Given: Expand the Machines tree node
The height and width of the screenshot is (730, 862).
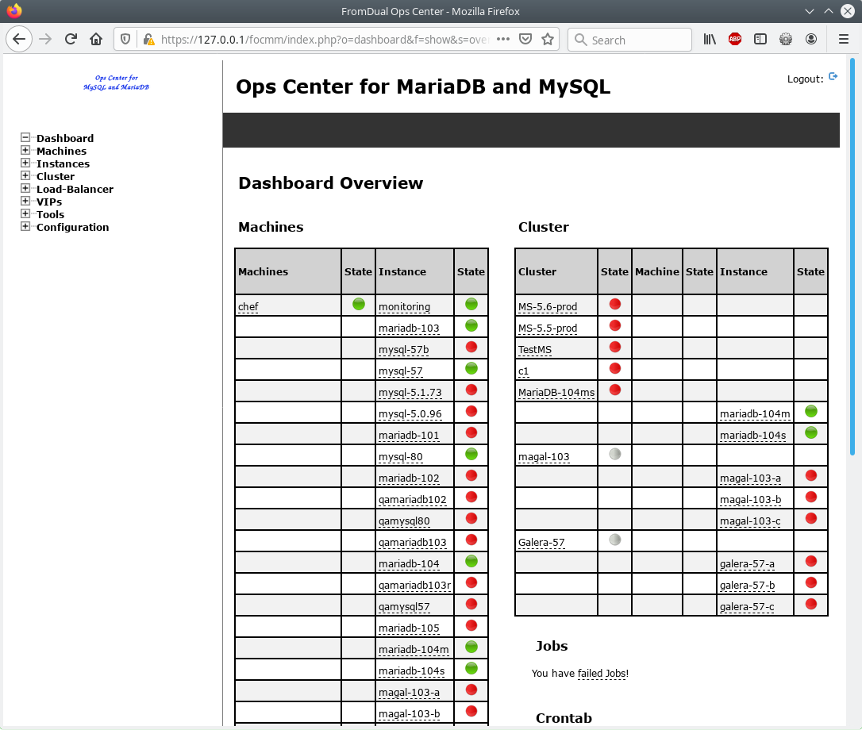Looking at the screenshot, I should 25,150.
